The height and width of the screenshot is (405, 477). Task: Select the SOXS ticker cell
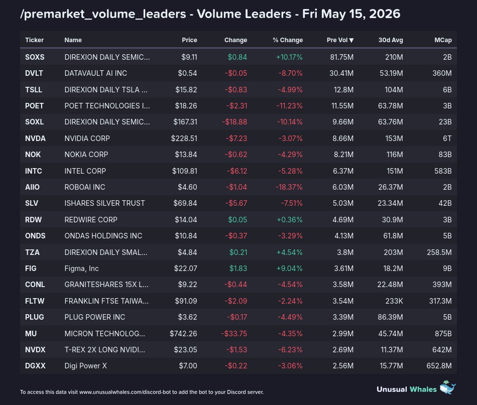pyautogui.click(x=35, y=57)
